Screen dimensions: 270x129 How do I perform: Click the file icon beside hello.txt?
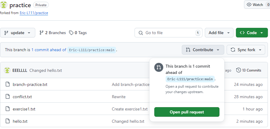click(x=7, y=121)
